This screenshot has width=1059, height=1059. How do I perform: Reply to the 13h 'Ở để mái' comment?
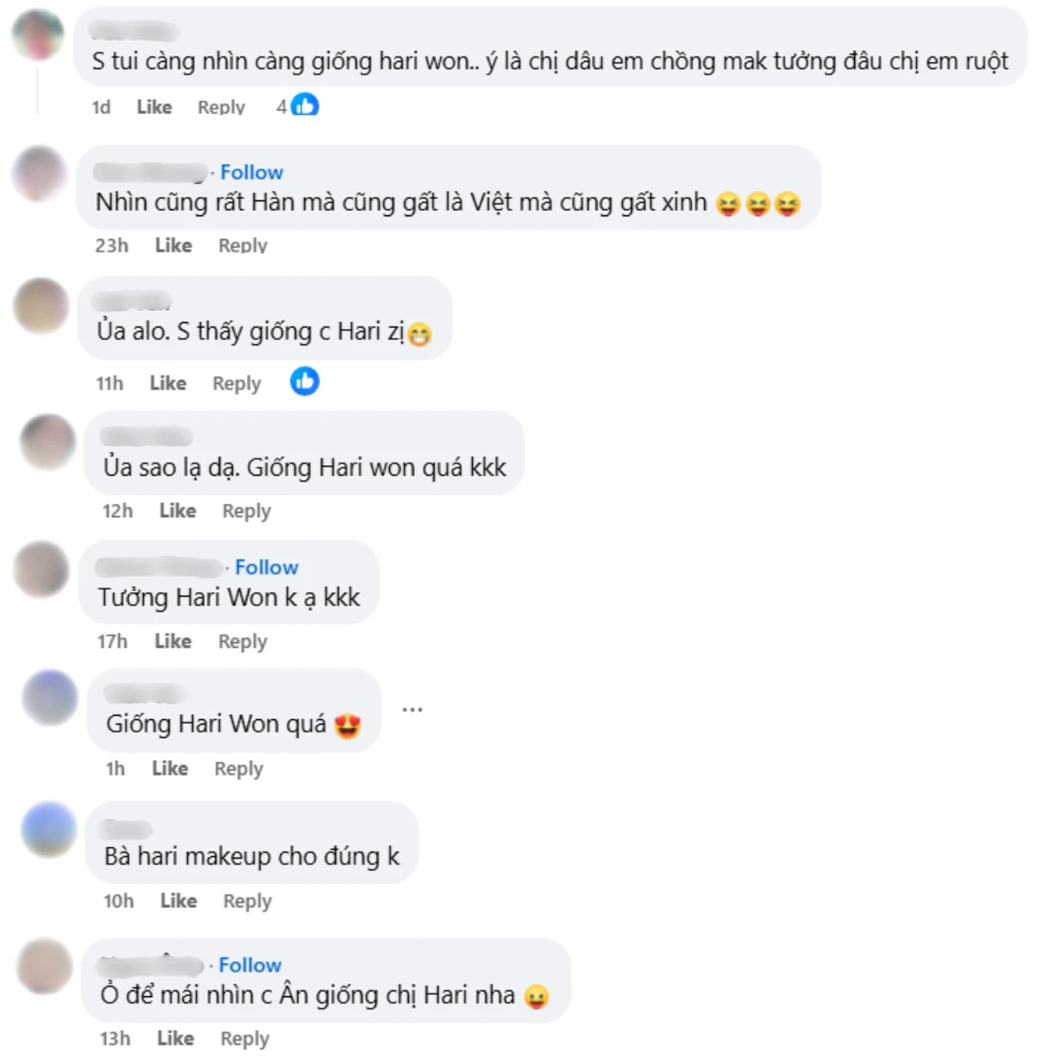244,1039
